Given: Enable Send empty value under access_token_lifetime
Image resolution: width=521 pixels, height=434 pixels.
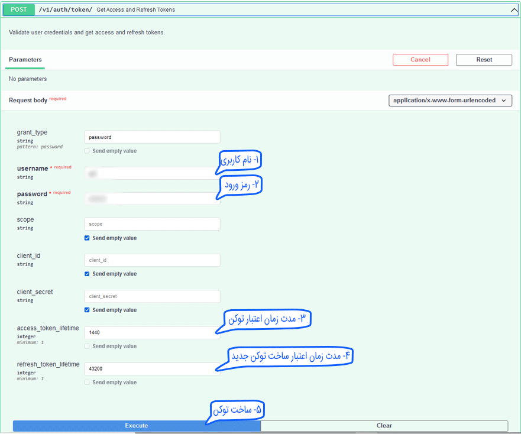Looking at the screenshot, I should click(x=88, y=346).
